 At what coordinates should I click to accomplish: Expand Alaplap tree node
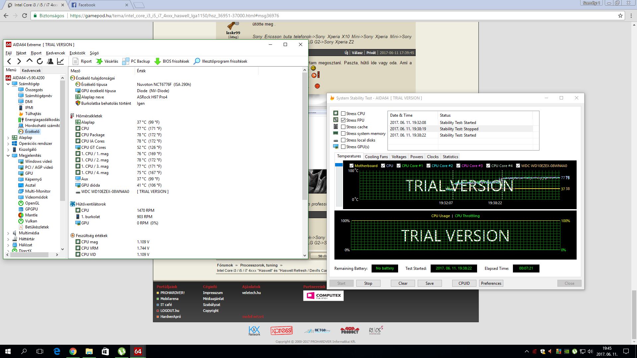[8, 138]
